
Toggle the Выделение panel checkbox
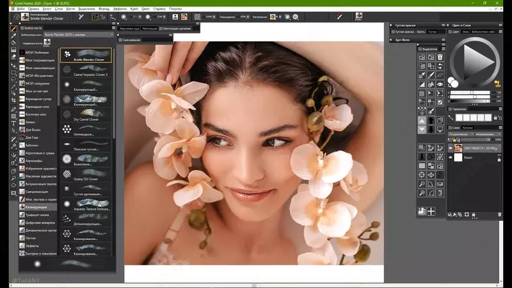pos(420,49)
